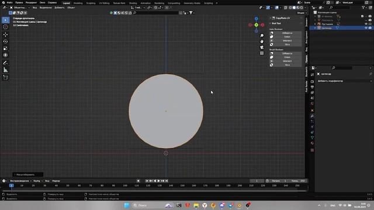Toggle X-ray mode in the viewport header
Viewport: 374px width, 210px height.
click(x=286, y=8)
